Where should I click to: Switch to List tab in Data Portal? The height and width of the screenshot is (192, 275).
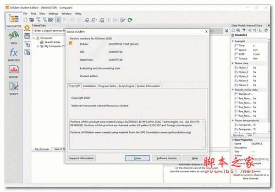click(250, 135)
